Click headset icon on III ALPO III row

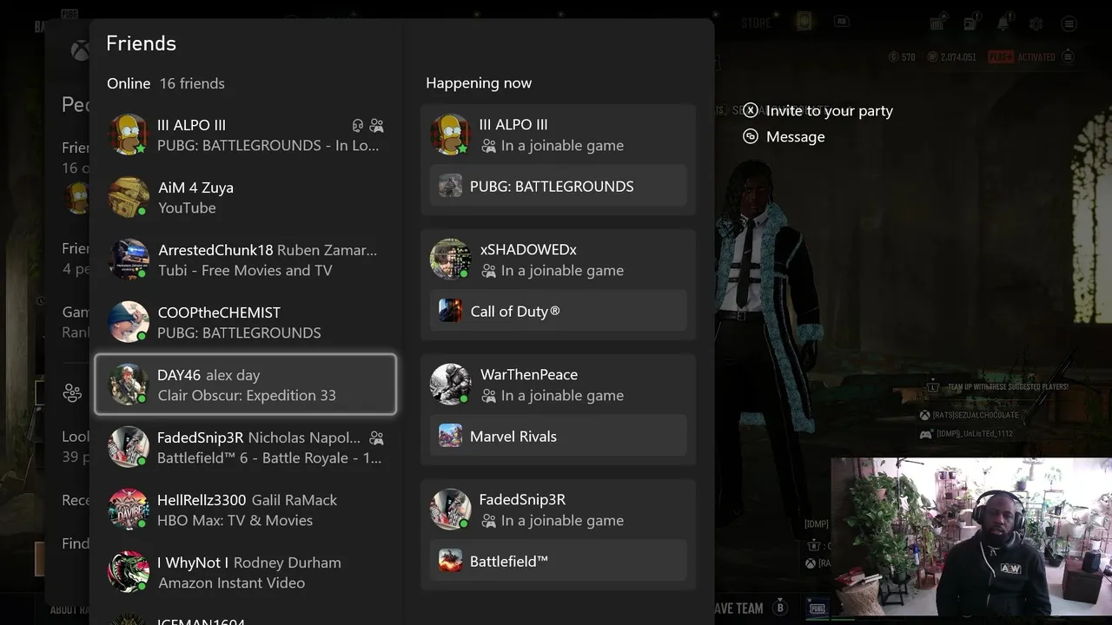(x=357, y=125)
